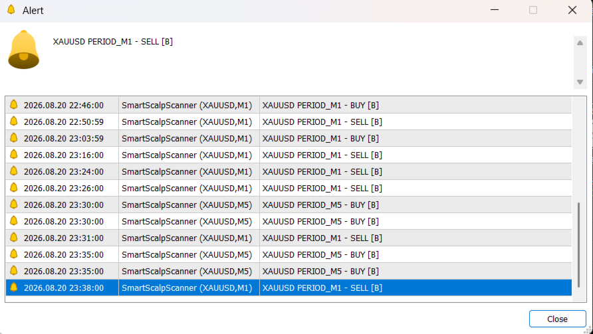Click the SELL [B] message in the 23:31:00 row
Viewport: 593px width, 334px height.
322,238
